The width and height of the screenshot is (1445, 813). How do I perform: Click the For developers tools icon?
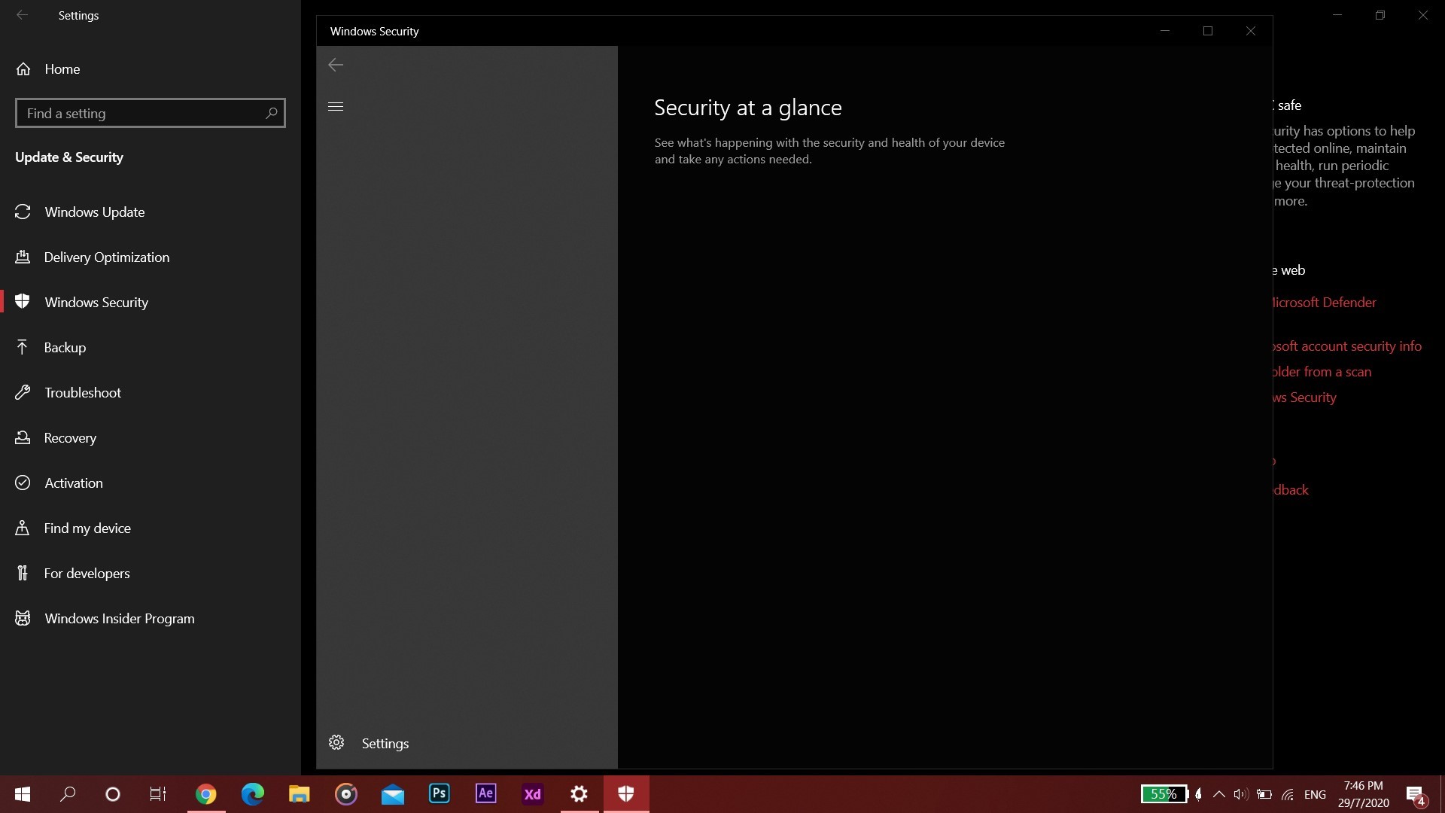pyautogui.click(x=23, y=573)
